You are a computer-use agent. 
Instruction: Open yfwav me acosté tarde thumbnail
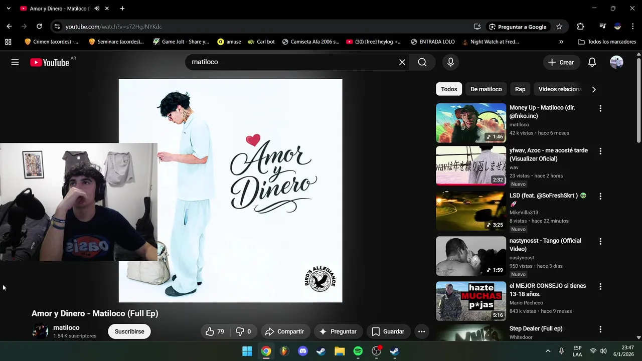click(471, 165)
